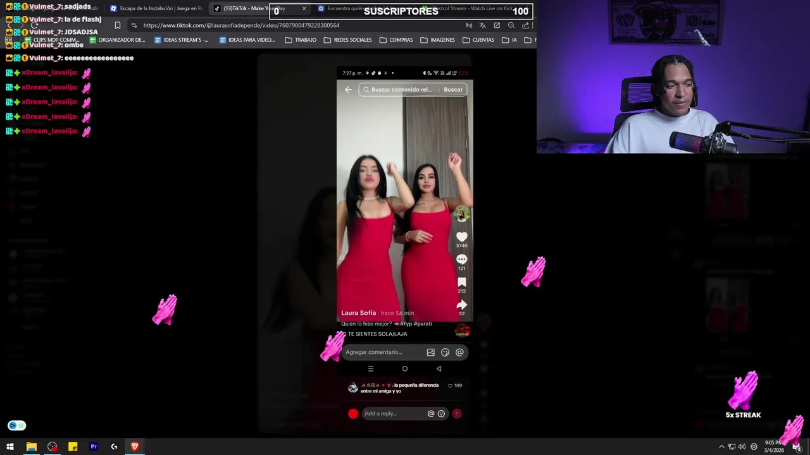Screen dimensions: 810x455
Task: Like the comment showing 189 likes
Action: click(451, 385)
